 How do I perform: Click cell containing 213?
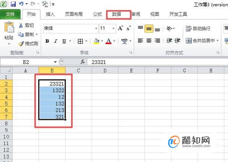[52, 110]
